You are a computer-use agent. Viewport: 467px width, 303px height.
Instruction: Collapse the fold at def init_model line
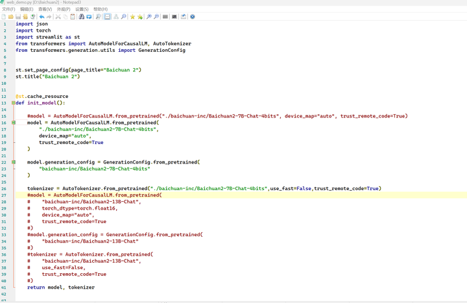(14, 103)
